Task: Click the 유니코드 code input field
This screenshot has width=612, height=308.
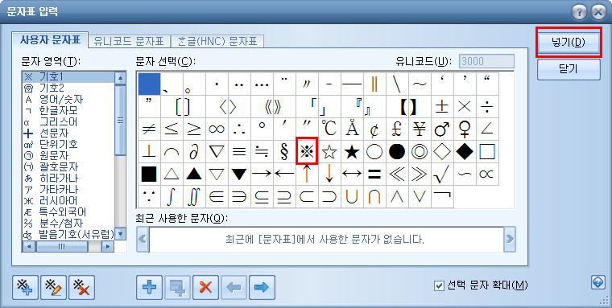Action: [486, 61]
